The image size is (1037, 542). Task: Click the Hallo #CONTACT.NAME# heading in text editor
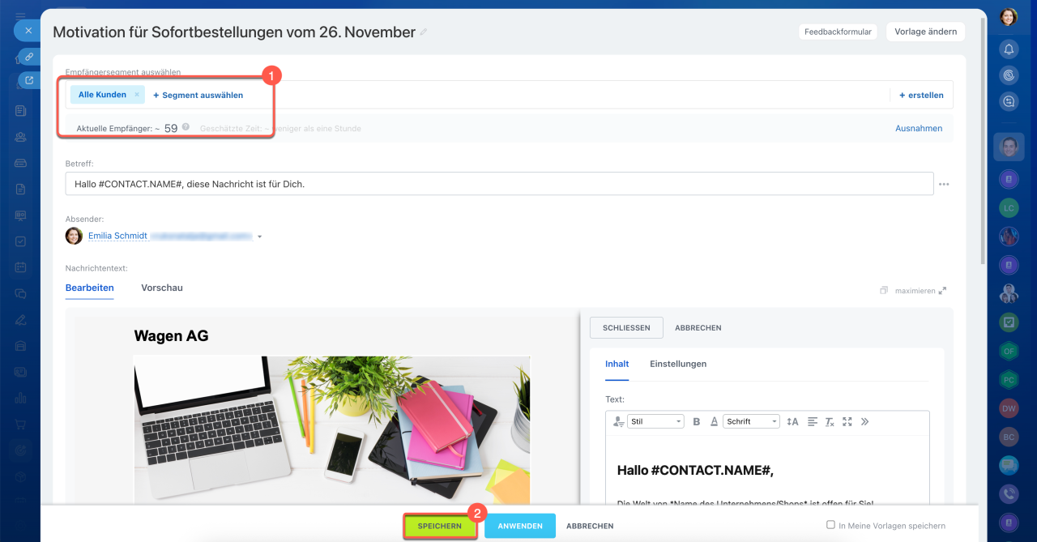(x=695, y=470)
